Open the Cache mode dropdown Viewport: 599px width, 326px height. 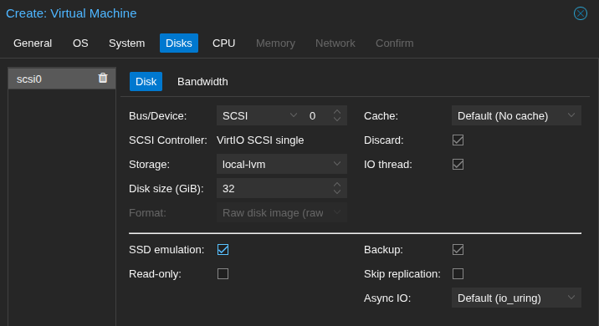[x=516, y=115]
